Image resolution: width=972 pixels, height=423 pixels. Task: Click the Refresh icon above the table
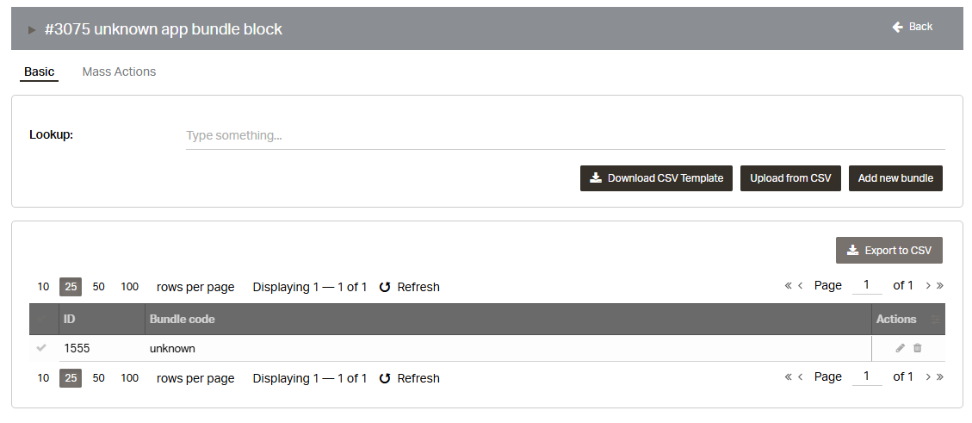pyautogui.click(x=385, y=287)
